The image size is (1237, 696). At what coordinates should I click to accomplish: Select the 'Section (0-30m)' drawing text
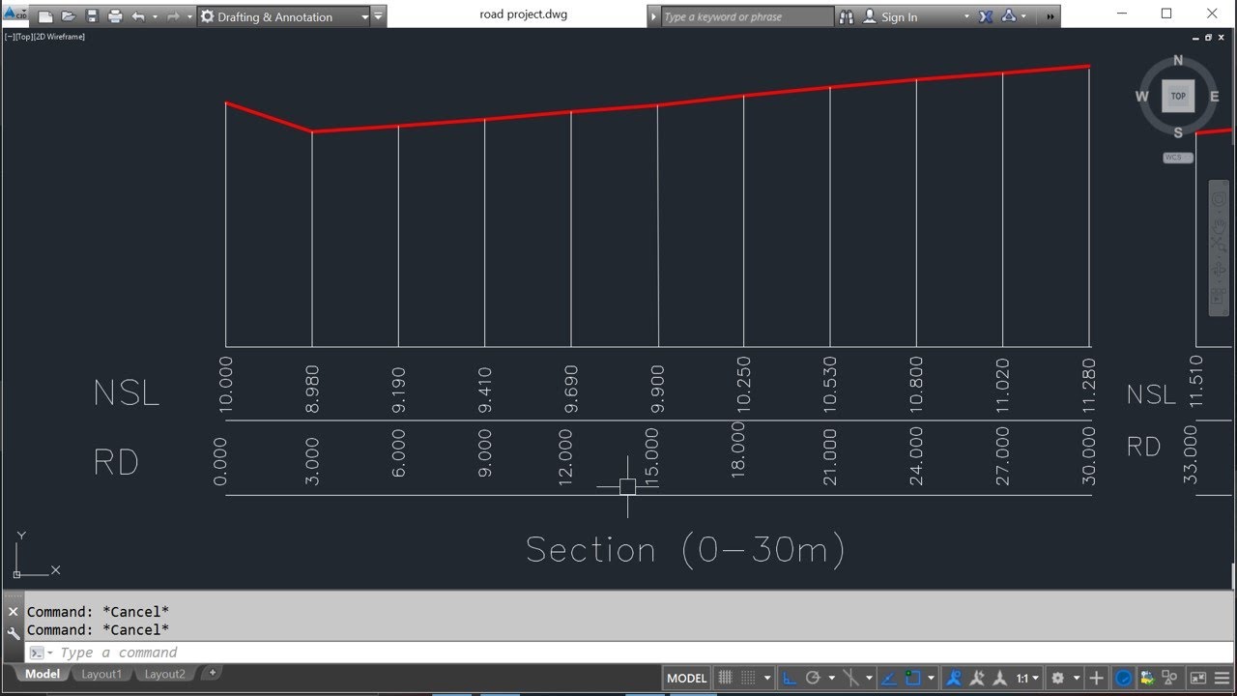tap(686, 550)
